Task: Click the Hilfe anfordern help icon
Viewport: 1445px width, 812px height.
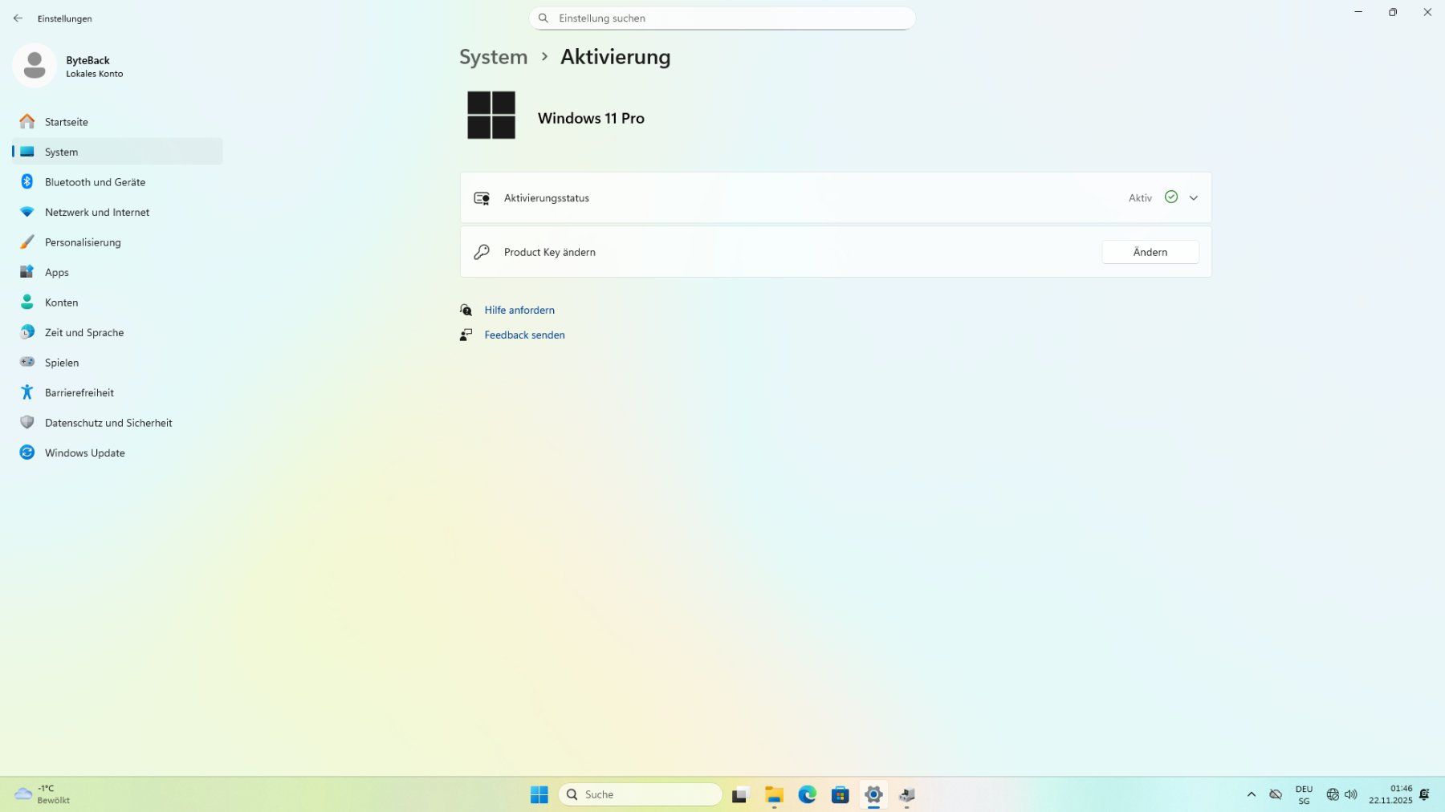Action: click(466, 310)
